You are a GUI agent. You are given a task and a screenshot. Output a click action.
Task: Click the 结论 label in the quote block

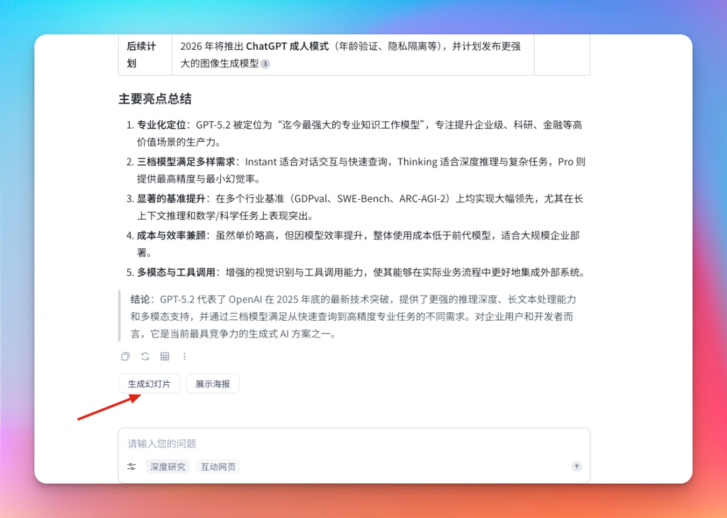140,299
